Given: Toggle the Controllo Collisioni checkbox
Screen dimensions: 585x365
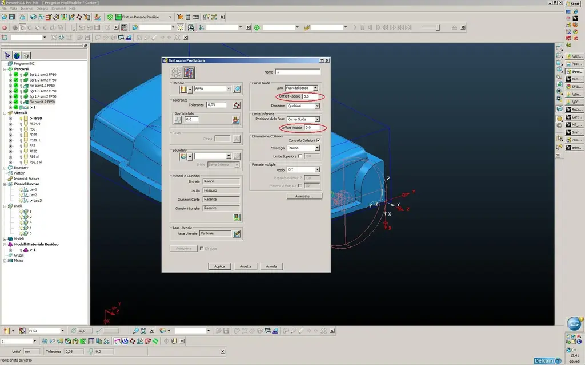Looking at the screenshot, I should 318,140.
